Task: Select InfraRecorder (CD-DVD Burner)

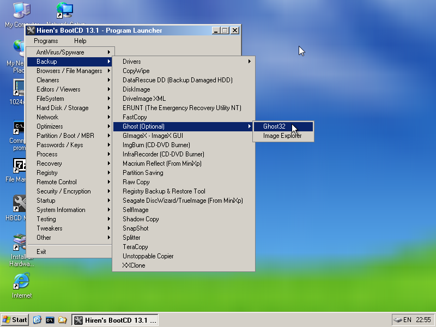Action: (184, 154)
